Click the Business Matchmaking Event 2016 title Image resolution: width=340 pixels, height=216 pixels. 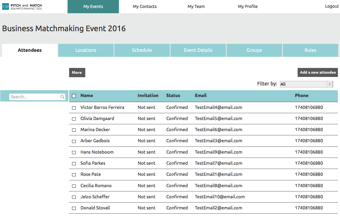(x=64, y=29)
